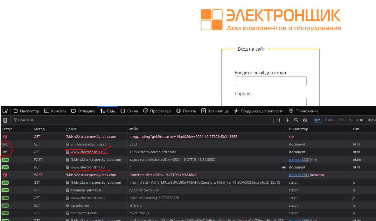Sort by Тип column header

click(363, 129)
